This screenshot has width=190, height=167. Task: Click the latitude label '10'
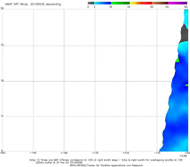point(2,81)
